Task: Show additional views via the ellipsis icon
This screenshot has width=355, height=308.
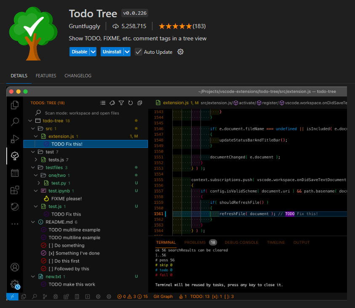Action: (15, 224)
